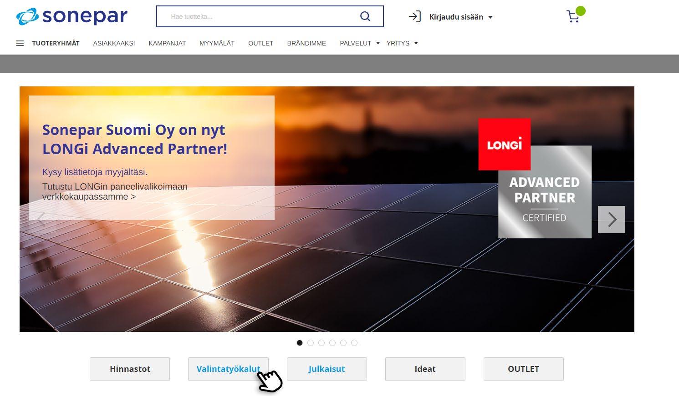Image resolution: width=679 pixels, height=396 pixels.
Task: Open the Outlet navigation item
Action: (x=260, y=43)
